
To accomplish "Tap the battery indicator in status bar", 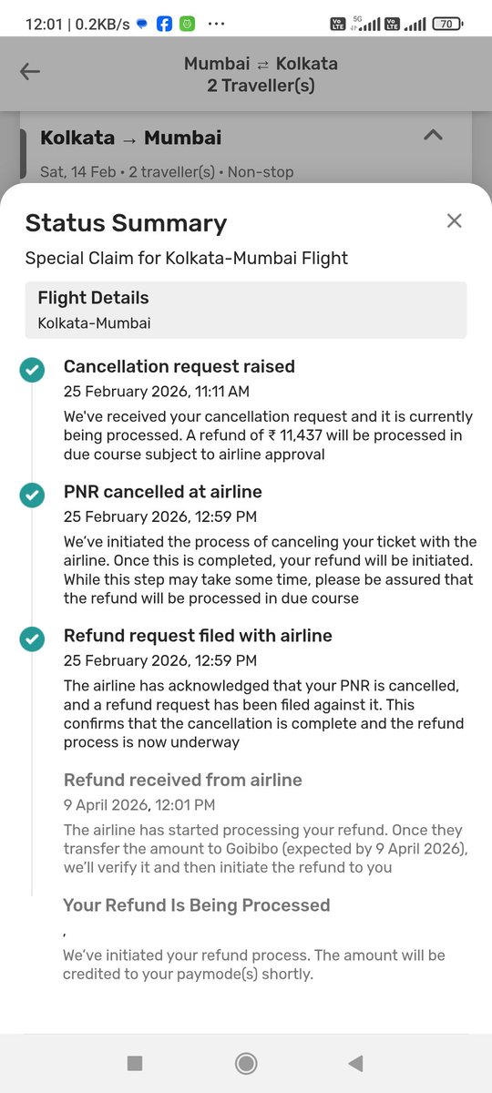I will (446, 25).
